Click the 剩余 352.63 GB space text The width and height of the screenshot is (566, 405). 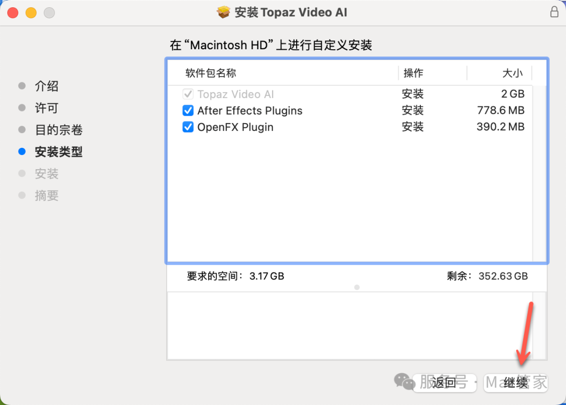(488, 276)
